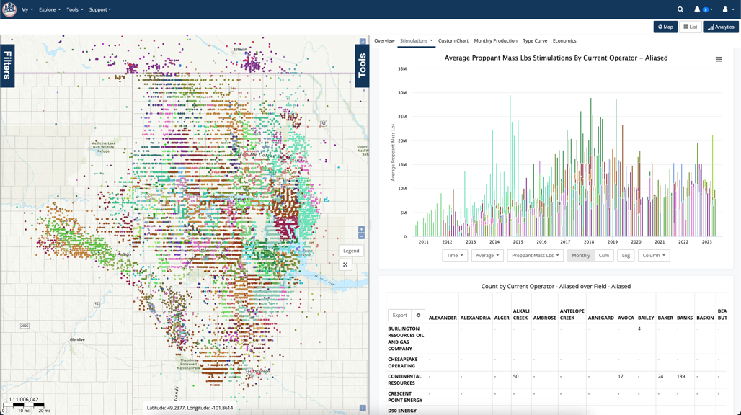Open the user account menu icon

pos(725,9)
